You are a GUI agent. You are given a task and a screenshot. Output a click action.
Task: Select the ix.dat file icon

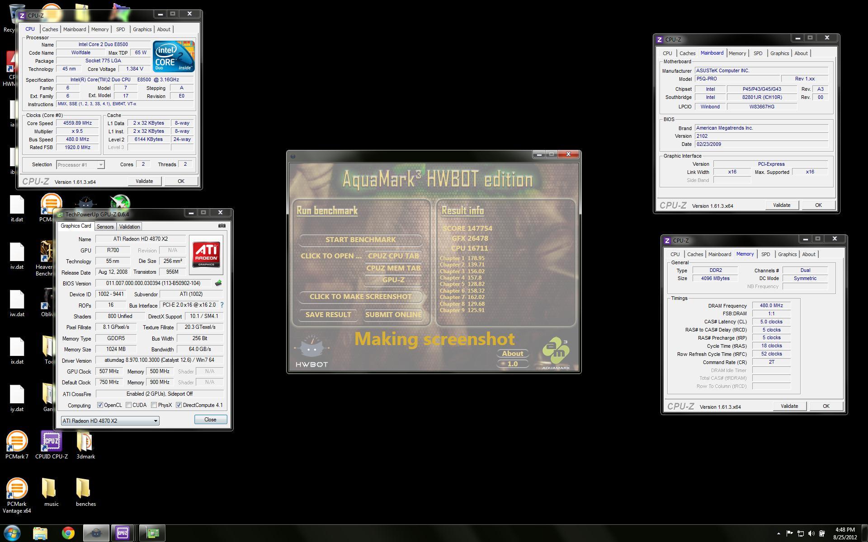(17, 351)
